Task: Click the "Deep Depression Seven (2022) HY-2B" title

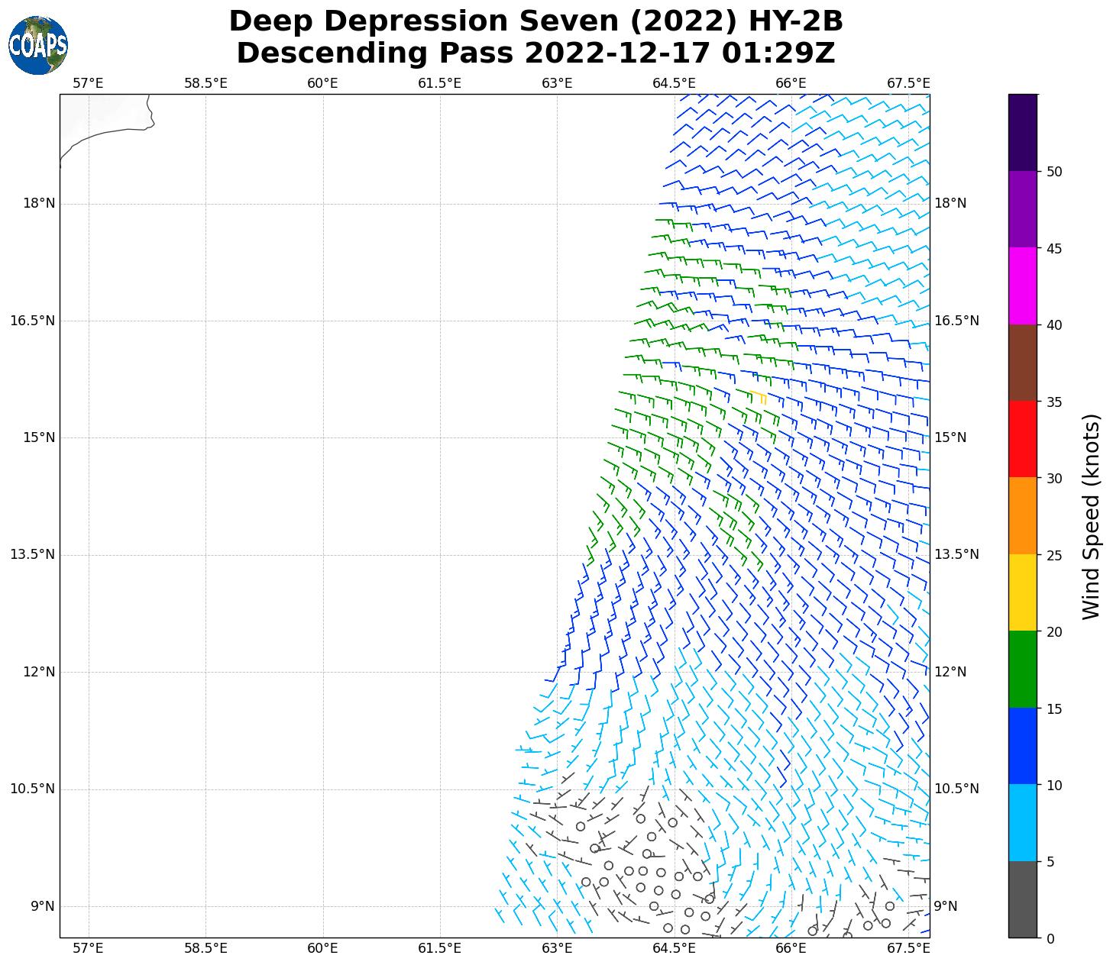Action: pos(535,21)
